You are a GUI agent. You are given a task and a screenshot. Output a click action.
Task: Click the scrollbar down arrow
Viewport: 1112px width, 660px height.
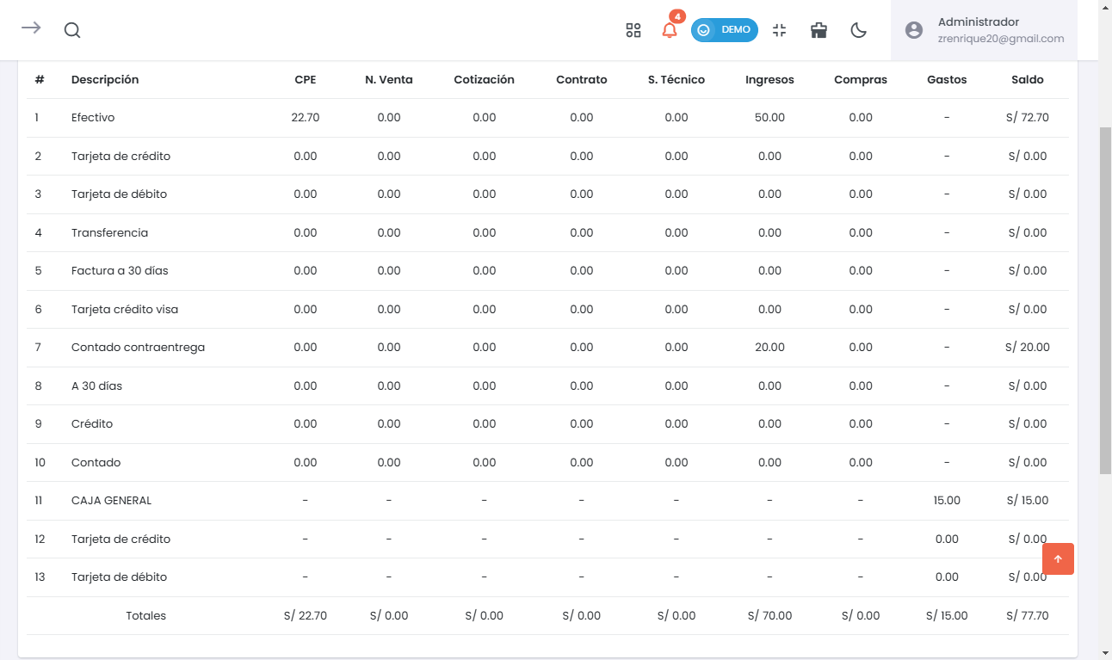(1105, 652)
